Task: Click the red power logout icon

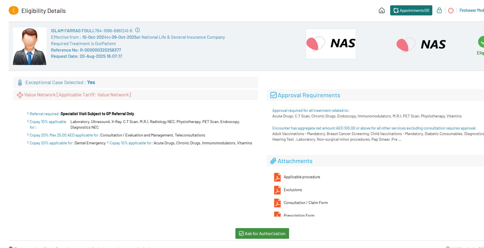Action: (x=451, y=10)
